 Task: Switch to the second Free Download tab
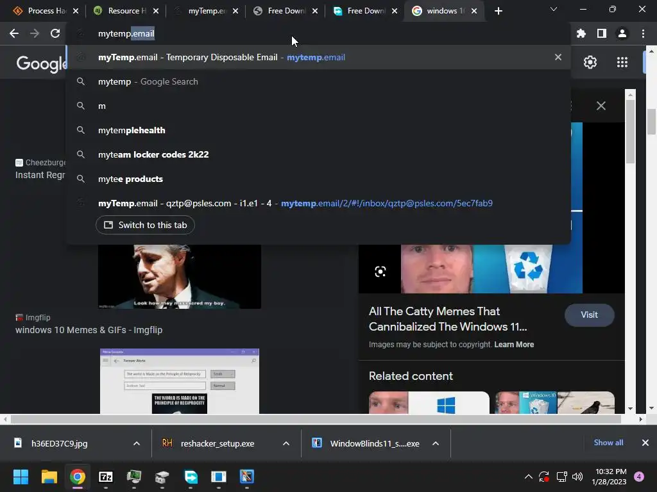click(361, 11)
